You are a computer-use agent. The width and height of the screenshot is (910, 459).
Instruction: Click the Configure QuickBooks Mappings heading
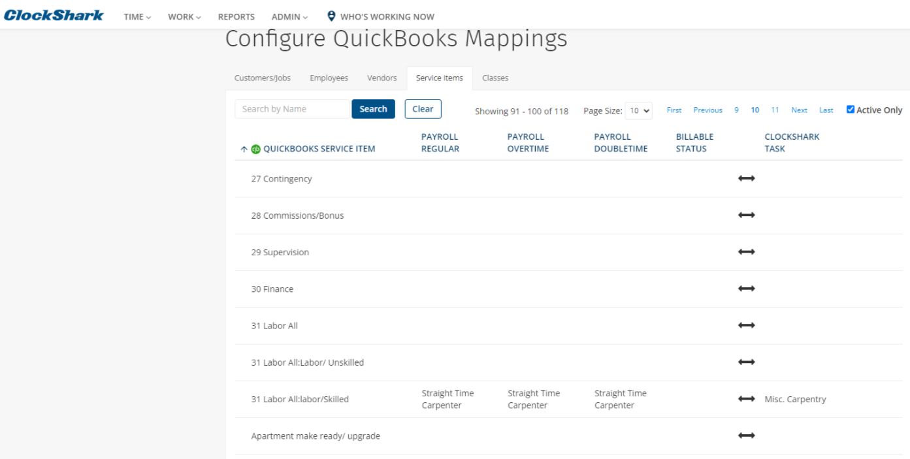(397, 39)
